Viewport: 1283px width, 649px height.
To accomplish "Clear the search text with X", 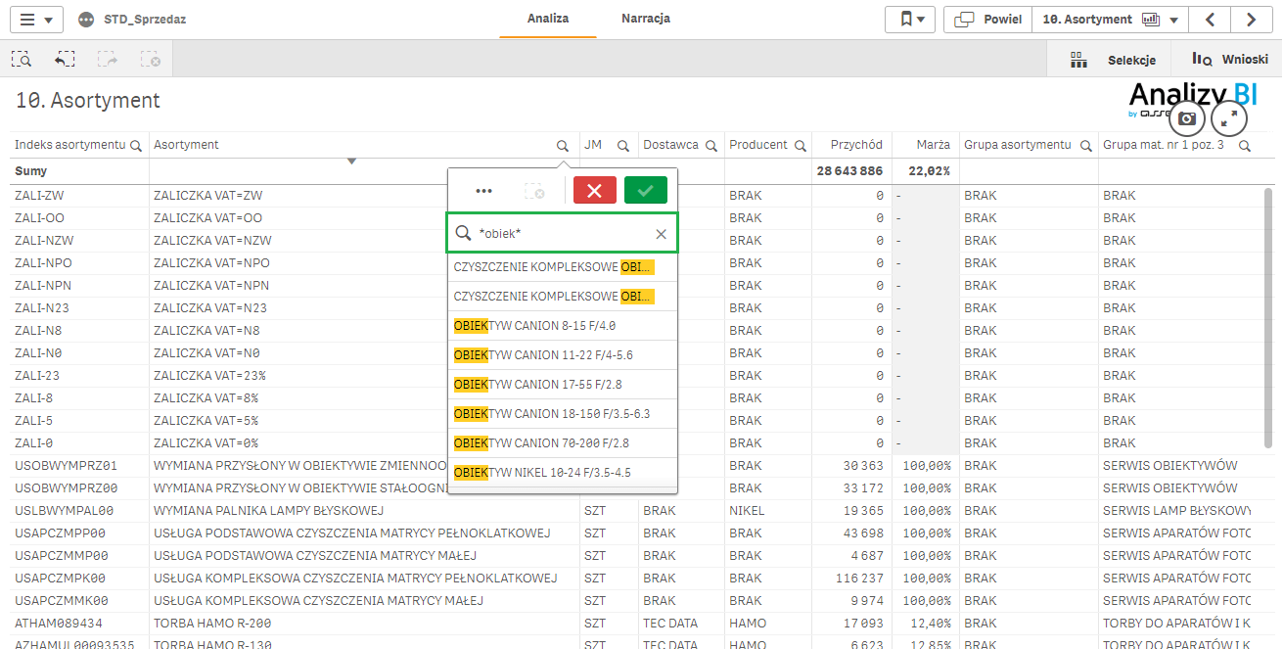I will pos(661,234).
